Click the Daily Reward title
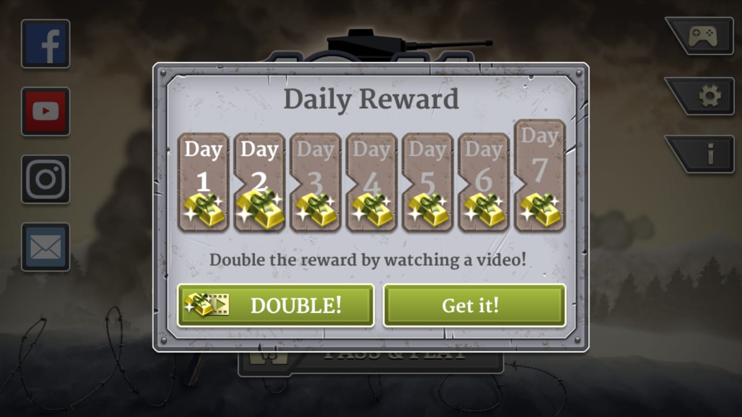Screen dimensions: 742x417 pos(371,100)
